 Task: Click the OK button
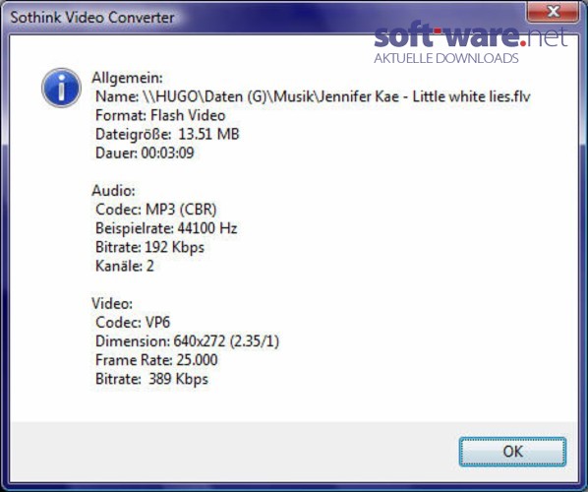[x=512, y=452]
